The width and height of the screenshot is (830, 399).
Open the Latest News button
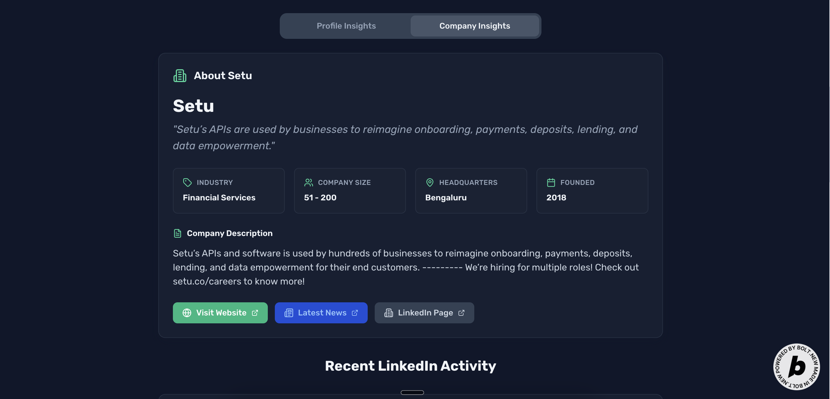click(321, 313)
